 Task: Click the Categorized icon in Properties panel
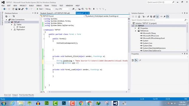click(133, 60)
